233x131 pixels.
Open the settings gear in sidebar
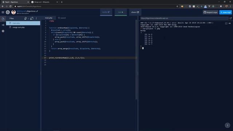point(3,31)
